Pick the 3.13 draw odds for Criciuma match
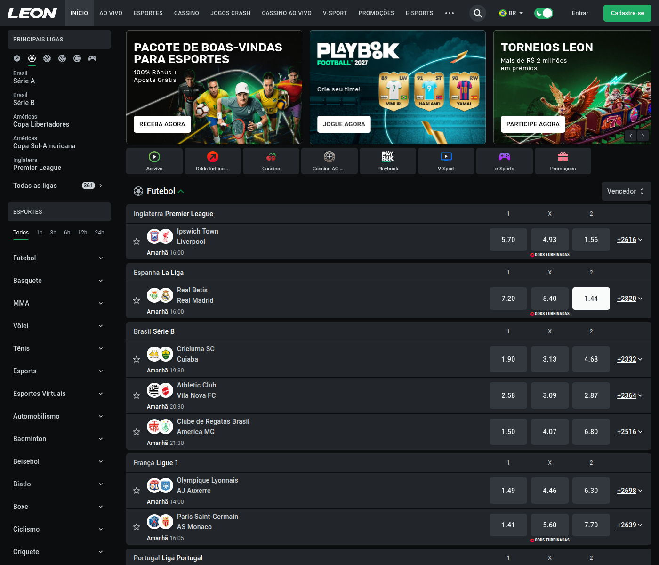The width and height of the screenshot is (659, 565). [x=550, y=359]
